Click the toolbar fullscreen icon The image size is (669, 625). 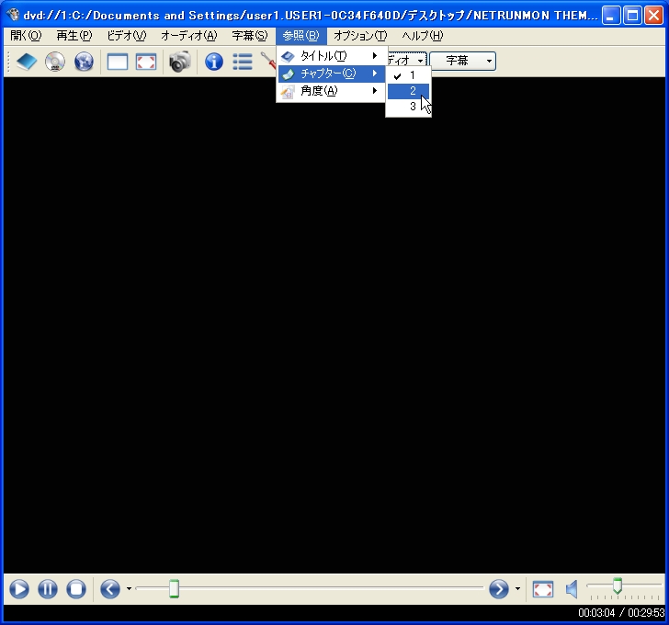click(x=146, y=62)
